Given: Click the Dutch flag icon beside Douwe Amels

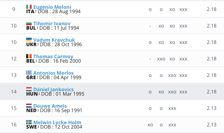Looking at the screenshot, I should coord(29,106).
